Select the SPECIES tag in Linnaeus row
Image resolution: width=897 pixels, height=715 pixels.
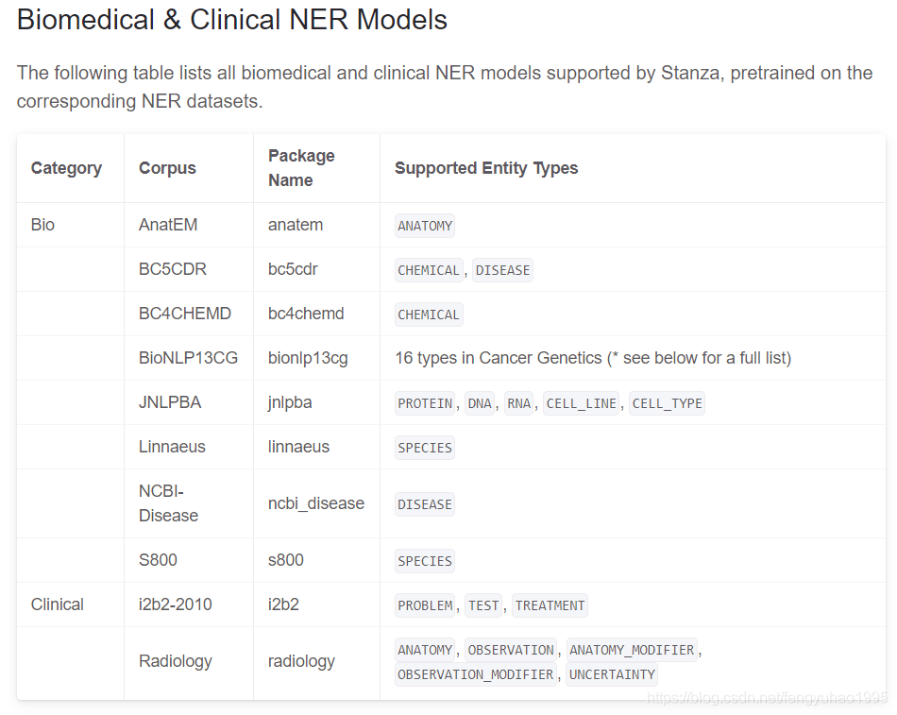click(x=425, y=448)
